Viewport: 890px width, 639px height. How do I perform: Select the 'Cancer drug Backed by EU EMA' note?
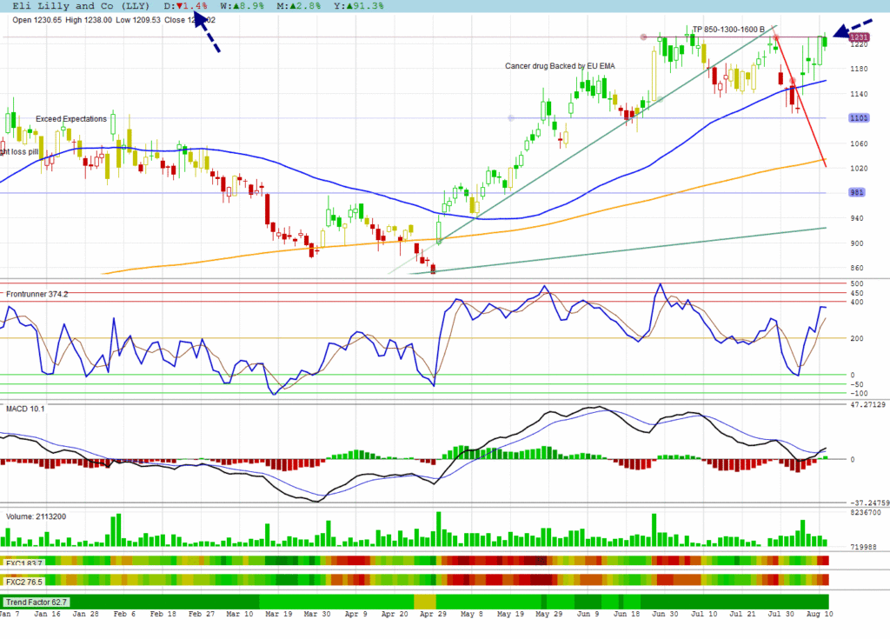pyautogui.click(x=560, y=66)
